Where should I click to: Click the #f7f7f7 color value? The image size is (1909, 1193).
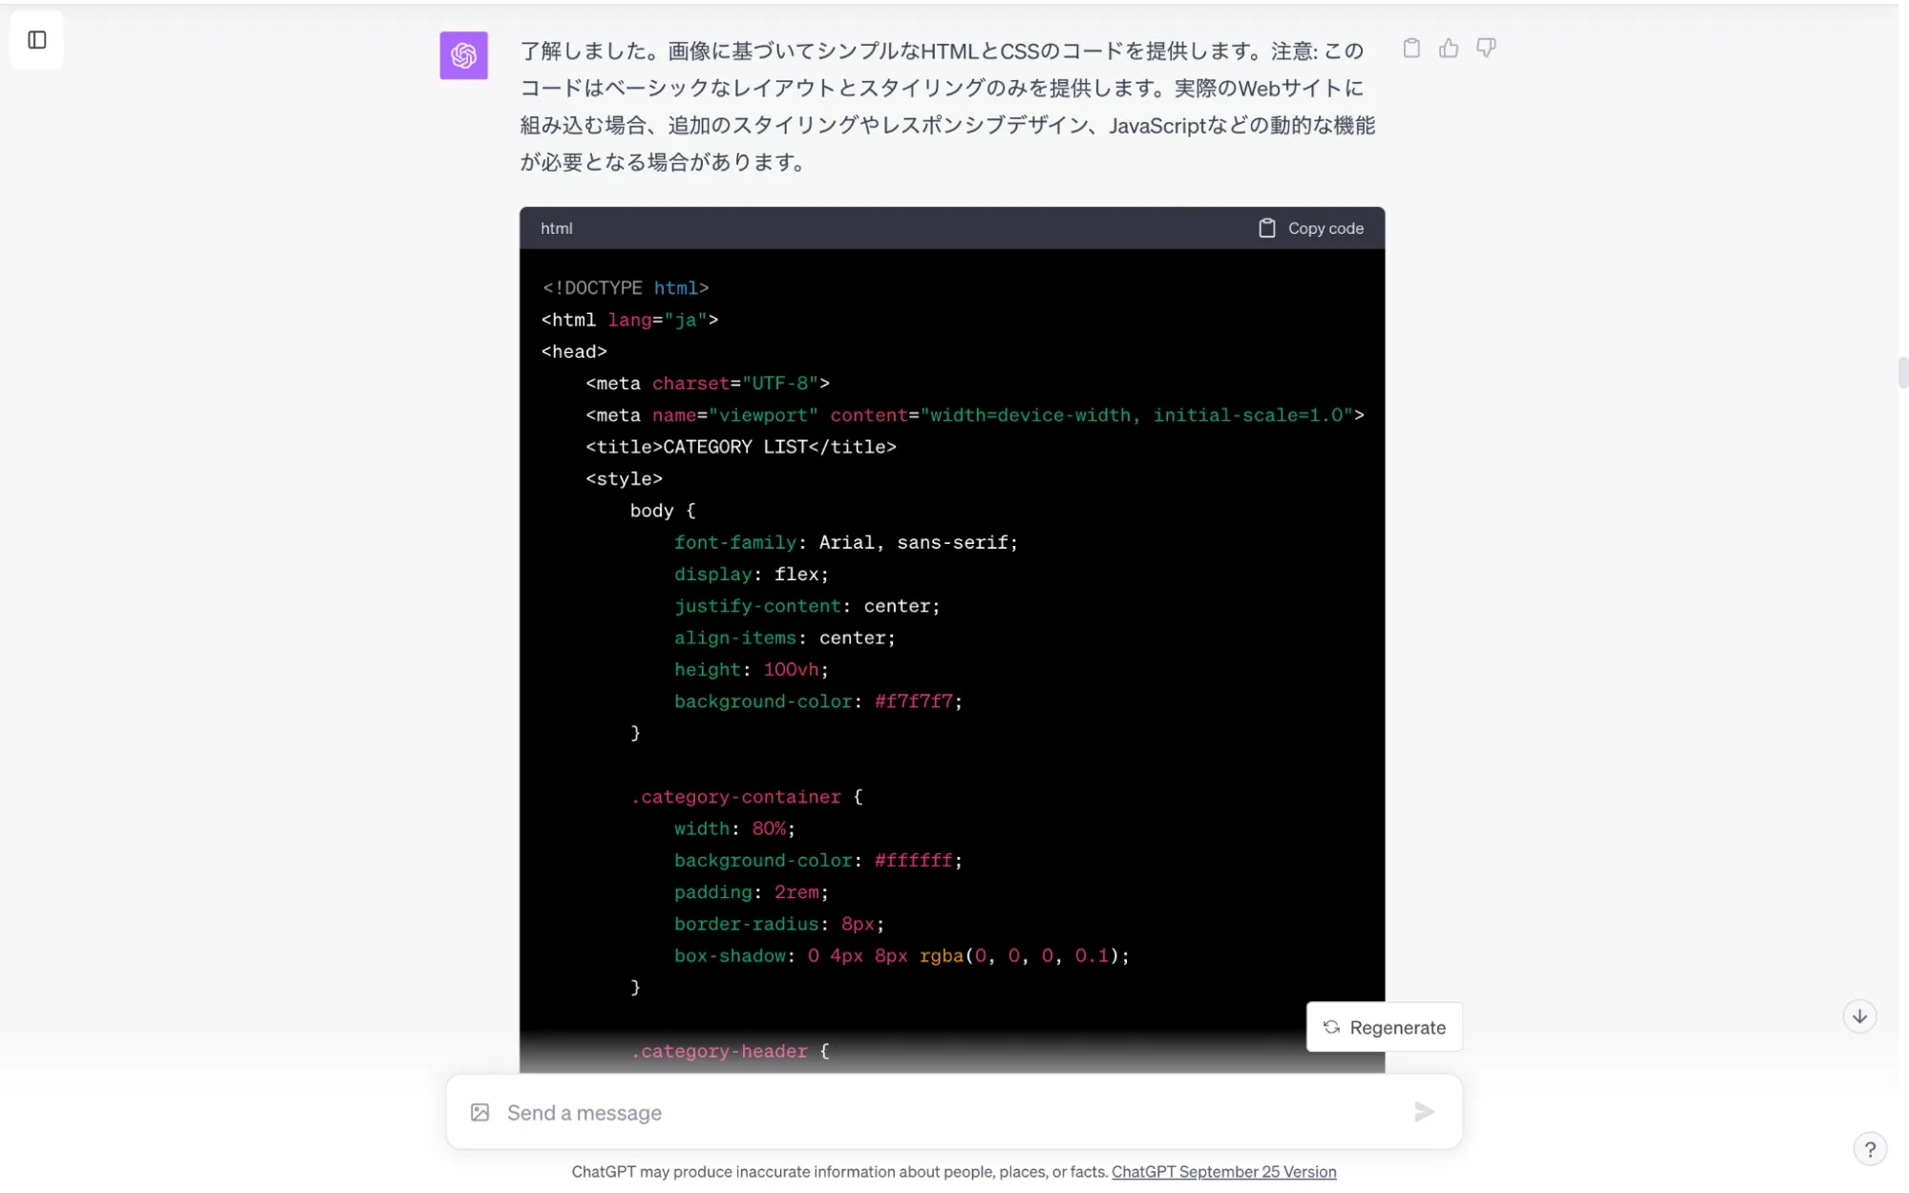pos(914,701)
